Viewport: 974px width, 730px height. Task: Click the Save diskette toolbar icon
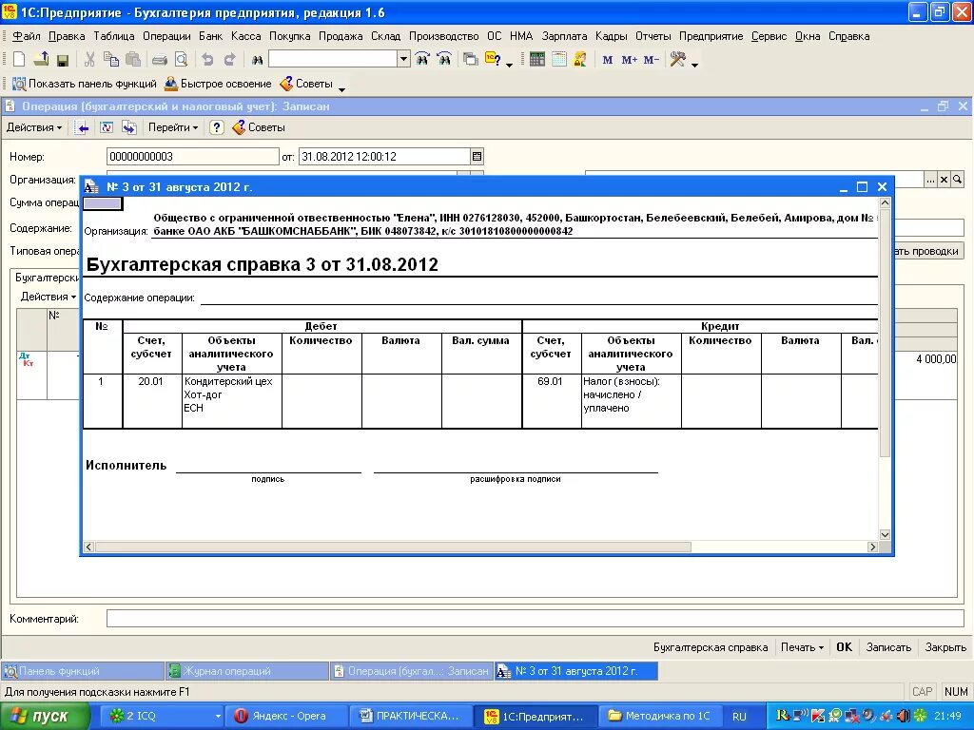click(62, 60)
